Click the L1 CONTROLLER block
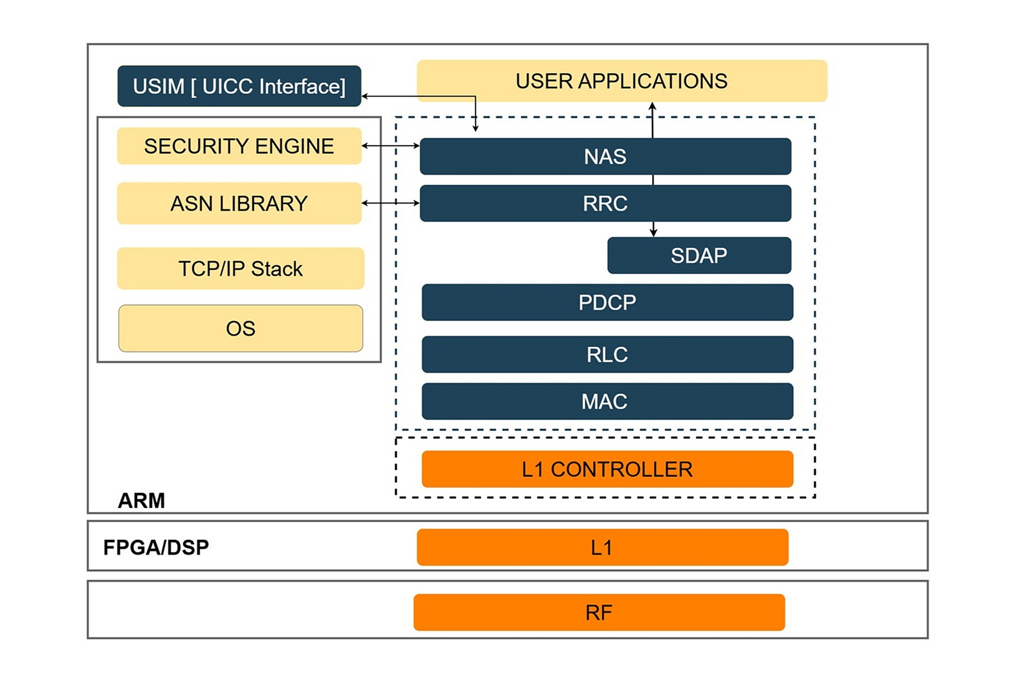Screen dimensions: 1011x674 point(607,469)
